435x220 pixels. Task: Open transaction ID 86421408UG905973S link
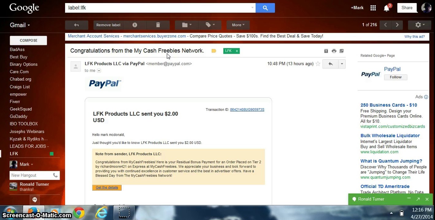(x=247, y=110)
